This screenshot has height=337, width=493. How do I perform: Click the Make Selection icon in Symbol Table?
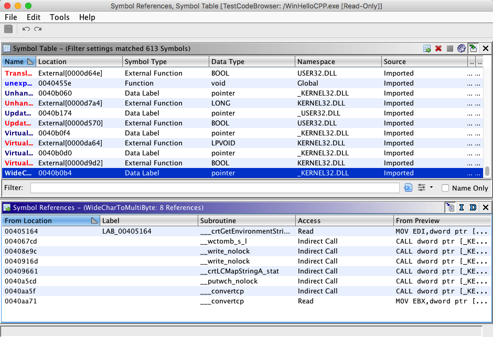(x=427, y=48)
